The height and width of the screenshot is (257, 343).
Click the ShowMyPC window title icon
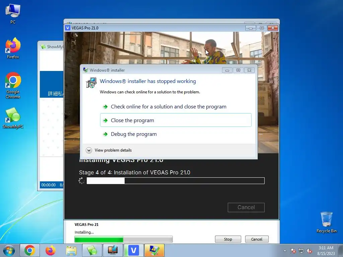43,47
